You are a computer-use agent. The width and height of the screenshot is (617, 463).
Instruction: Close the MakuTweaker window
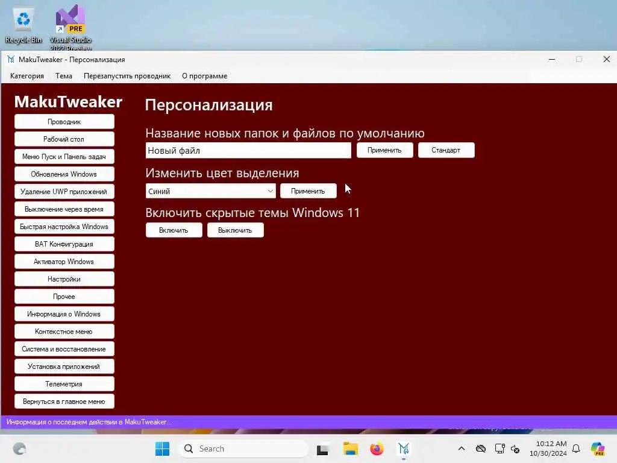[x=606, y=60]
